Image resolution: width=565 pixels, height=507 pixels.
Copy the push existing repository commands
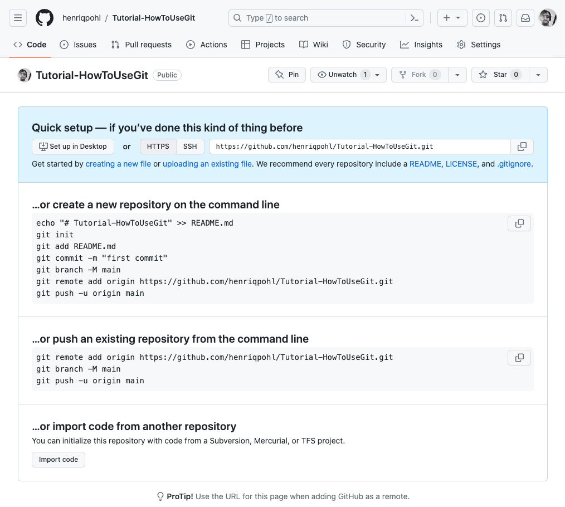click(x=519, y=358)
